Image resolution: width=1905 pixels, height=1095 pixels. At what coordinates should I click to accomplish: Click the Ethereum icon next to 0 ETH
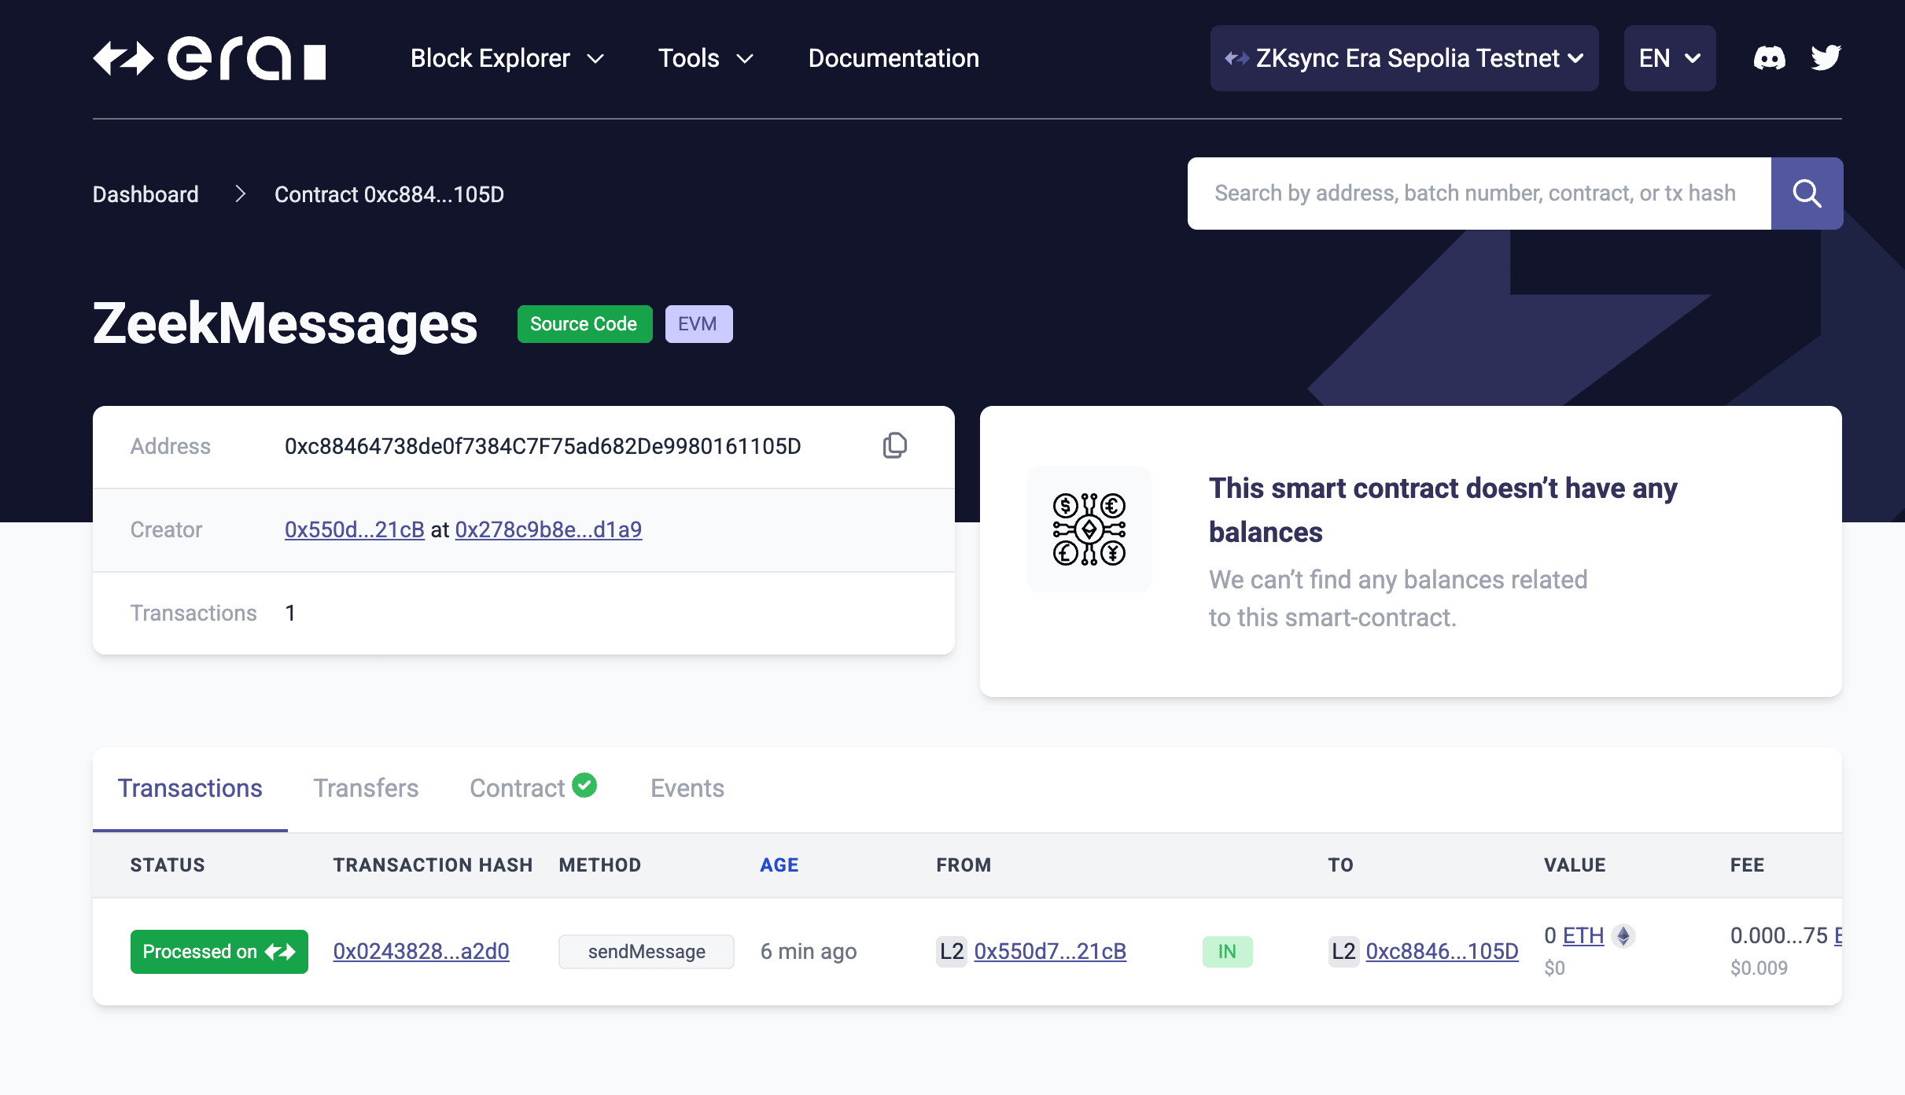coord(1622,935)
